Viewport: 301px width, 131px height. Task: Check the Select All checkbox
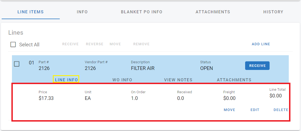point(13,44)
